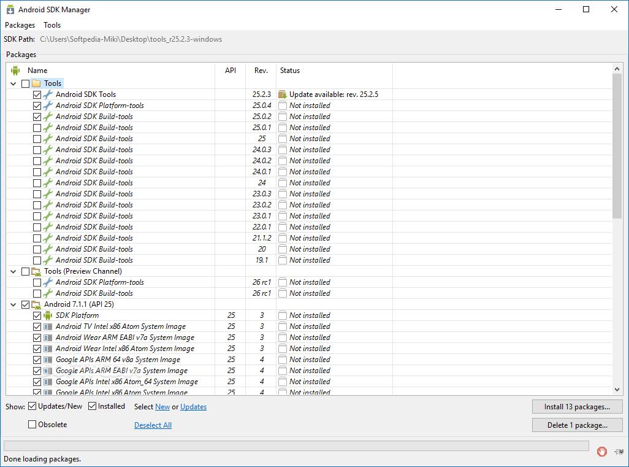The image size is (629, 467).
Task: Select Google APIs ARM EABI v7a System Image row
Action: point(309,371)
